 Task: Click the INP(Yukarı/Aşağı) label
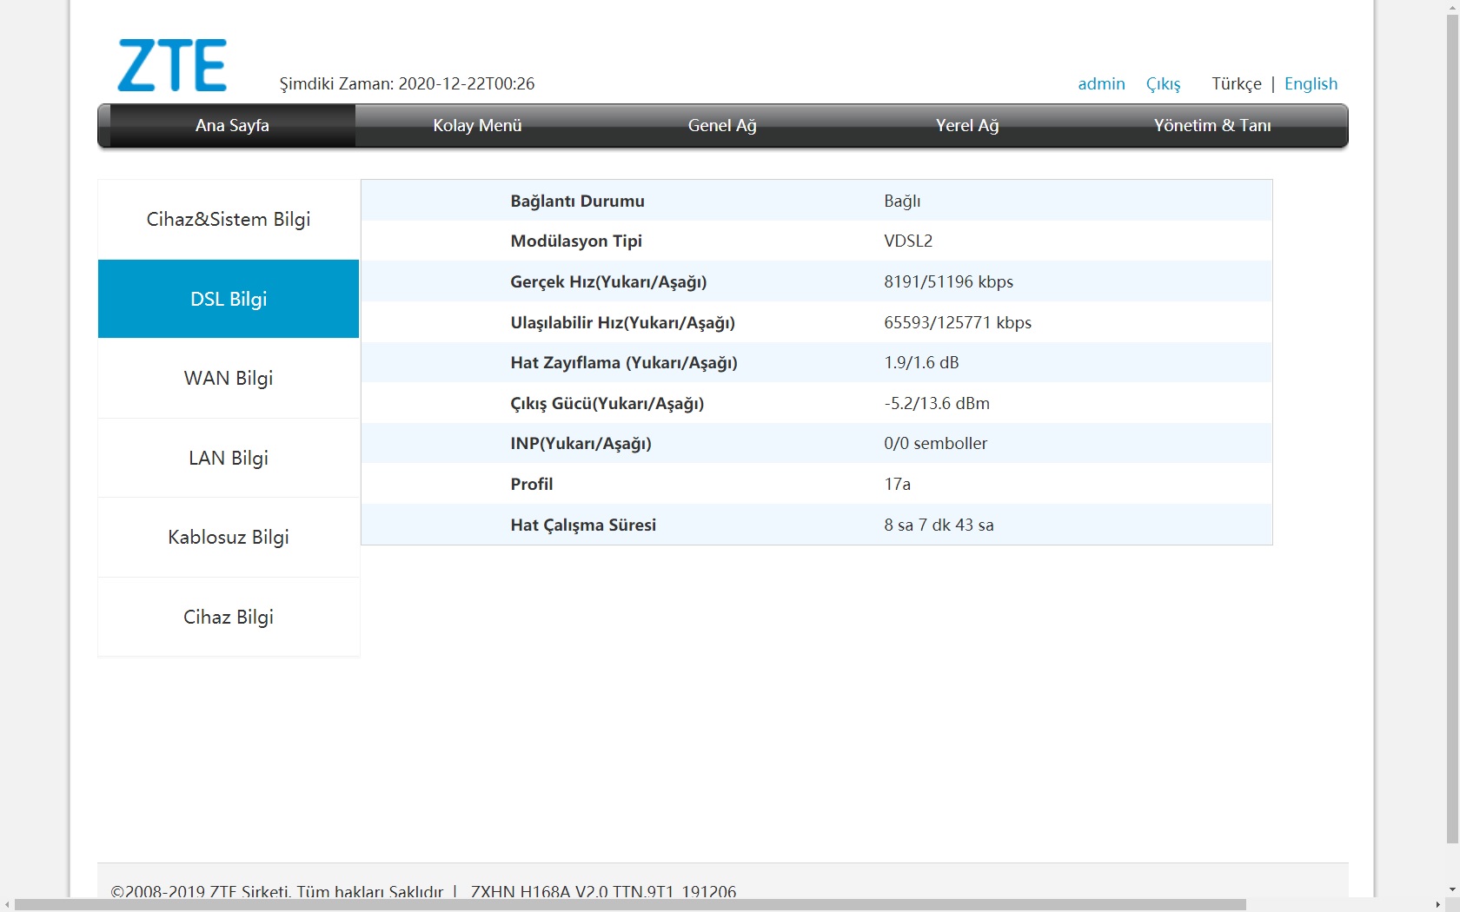click(581, 443)
